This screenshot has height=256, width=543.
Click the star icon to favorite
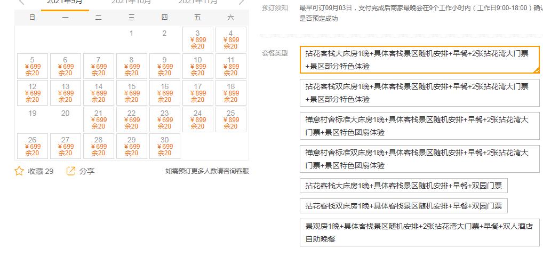(x=19, y=171)
